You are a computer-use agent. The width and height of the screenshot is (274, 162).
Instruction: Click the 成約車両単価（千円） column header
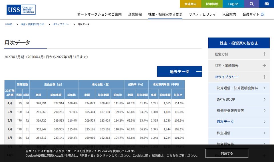click(x=167, y=84)
